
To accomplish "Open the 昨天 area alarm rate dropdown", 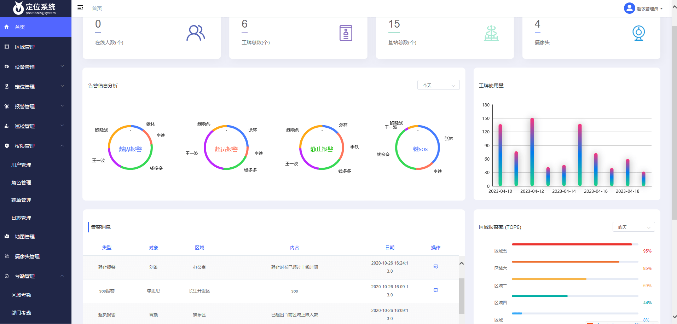I will 633,227.
